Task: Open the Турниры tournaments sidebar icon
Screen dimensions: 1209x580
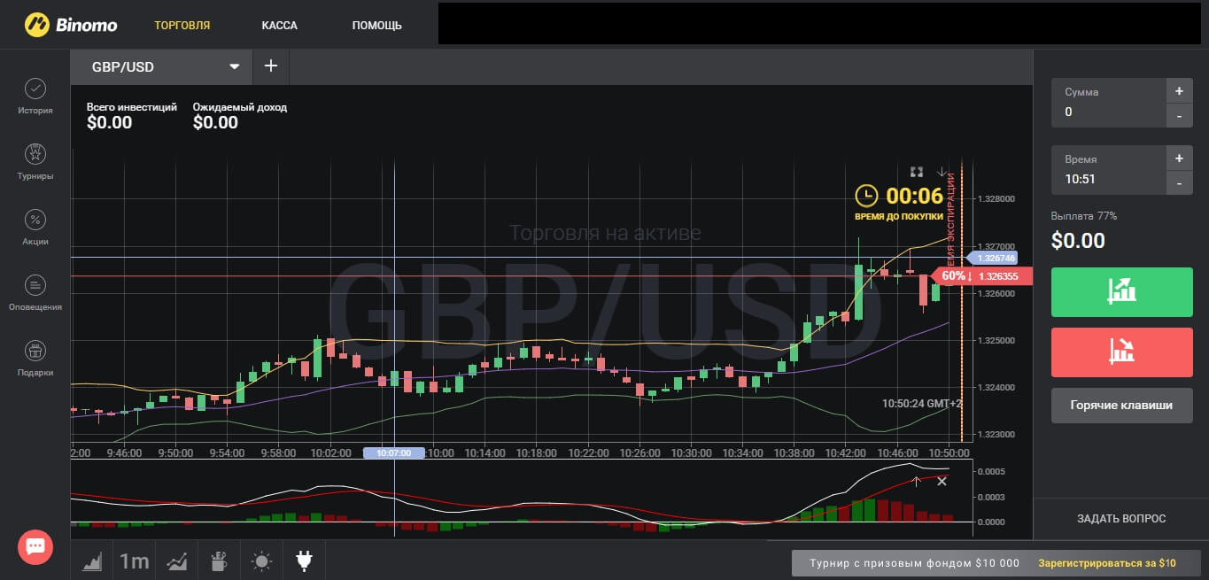Action: click(35, 155)
